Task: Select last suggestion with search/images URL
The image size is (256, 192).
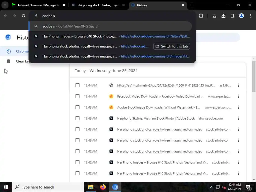Action: click(x=110, y=56)
